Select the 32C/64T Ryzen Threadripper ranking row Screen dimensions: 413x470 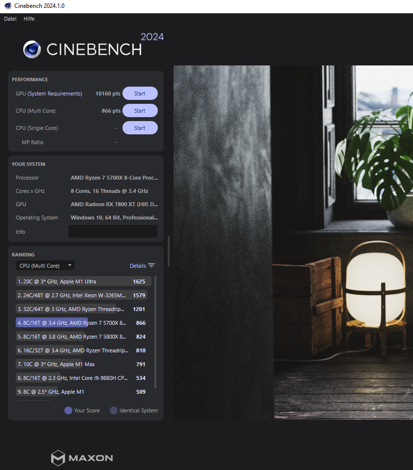click(82, 309)
